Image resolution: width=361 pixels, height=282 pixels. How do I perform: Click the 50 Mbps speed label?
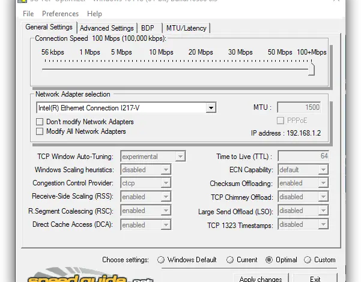pos(280,52)
